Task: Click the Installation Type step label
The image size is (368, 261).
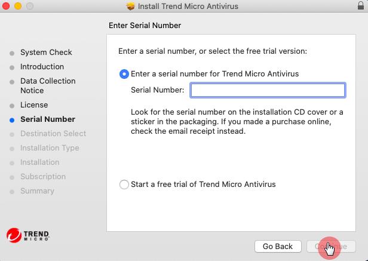Action: coord(50,148)
